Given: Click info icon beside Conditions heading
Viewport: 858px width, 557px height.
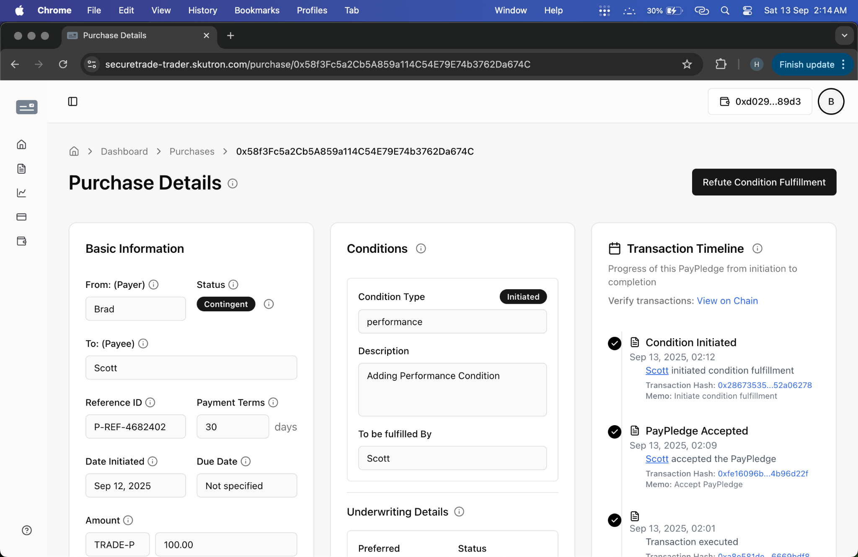Looking at the screenshot, I should (421, 249).
